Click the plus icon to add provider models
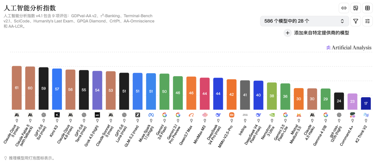 point(288,33)
